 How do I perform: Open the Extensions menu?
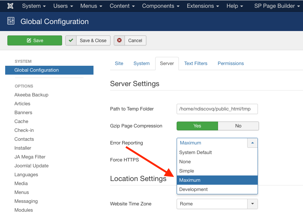point(203,6)
